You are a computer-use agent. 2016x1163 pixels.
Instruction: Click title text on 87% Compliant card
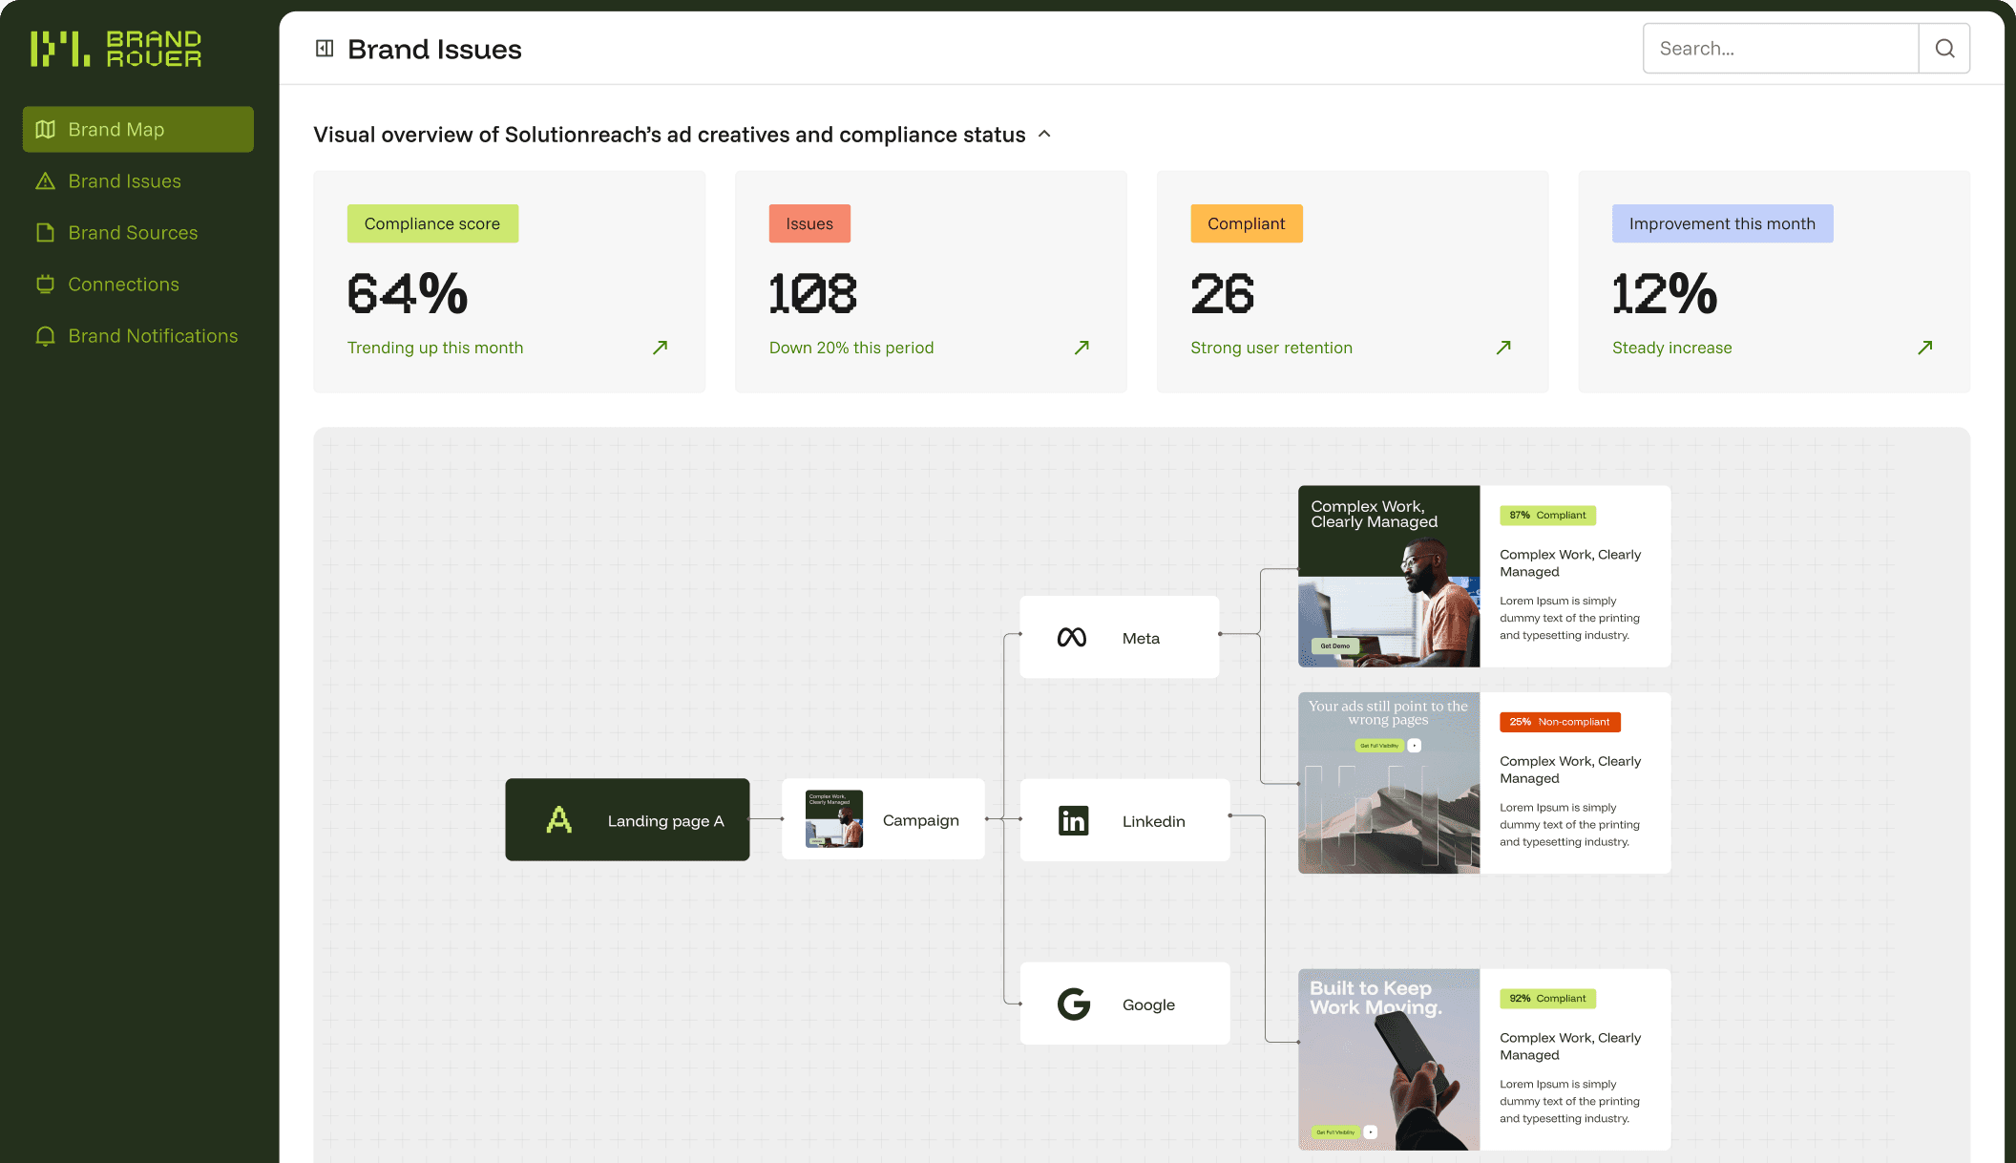click(1570, 563)
